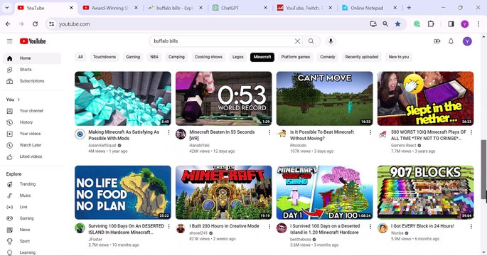This screenshot has height=256, width=487.
Task: Open options for Making Minecraft As Satisfying video
Action: pyautogui.click(x=168, y=132)
